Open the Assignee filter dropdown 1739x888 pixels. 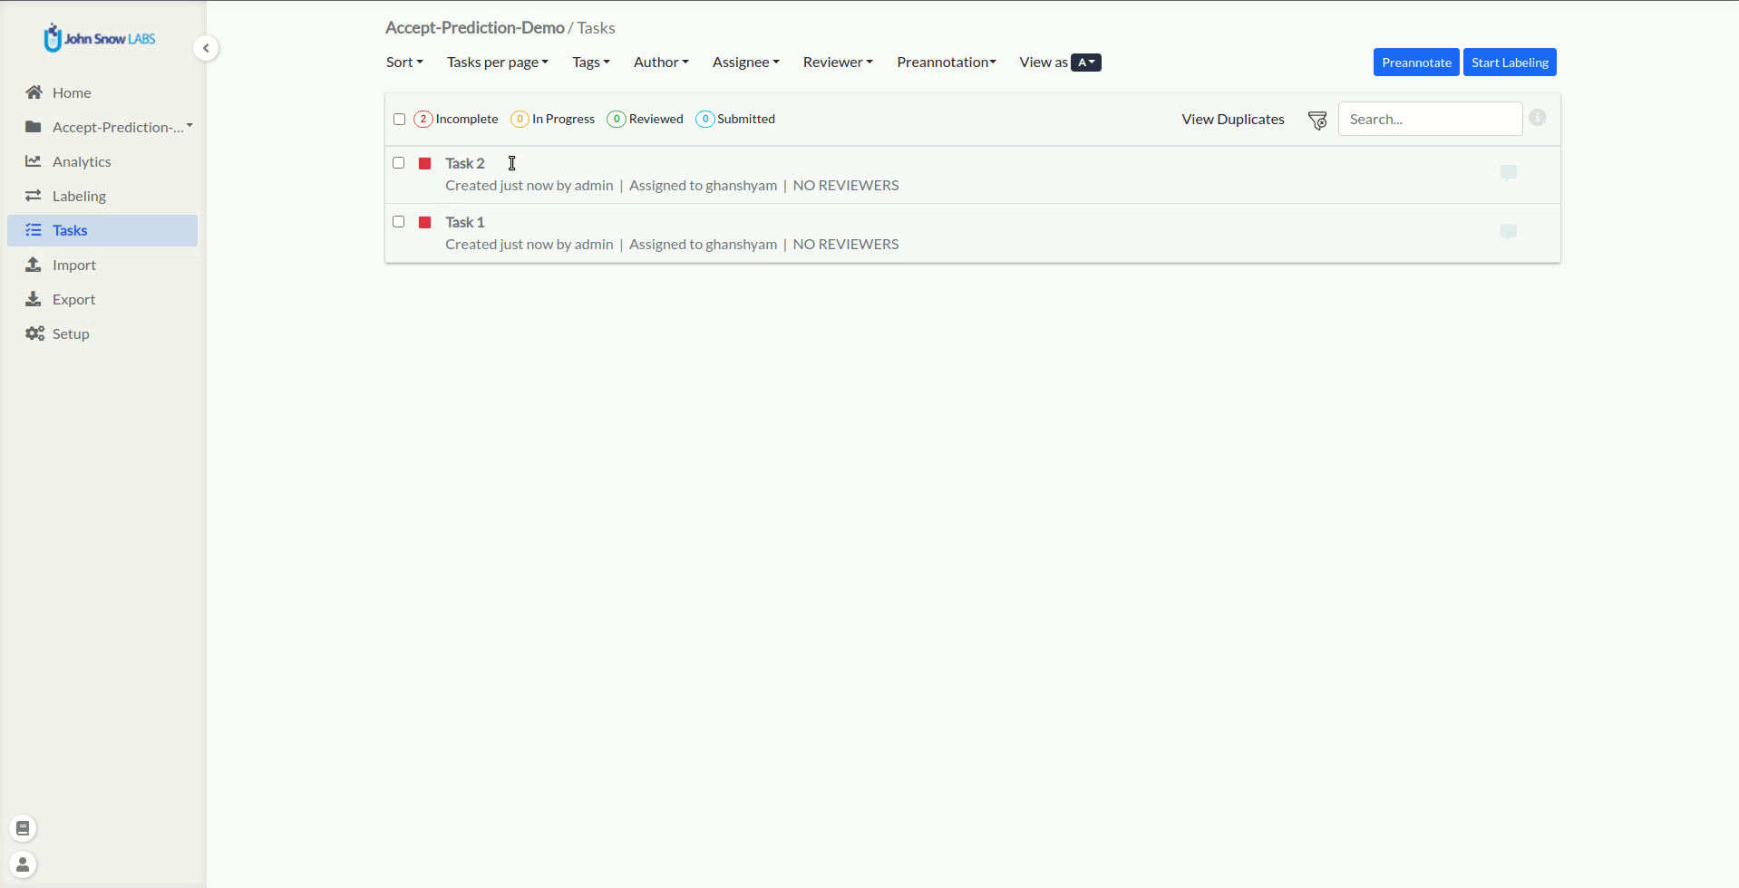pos(746,62)
